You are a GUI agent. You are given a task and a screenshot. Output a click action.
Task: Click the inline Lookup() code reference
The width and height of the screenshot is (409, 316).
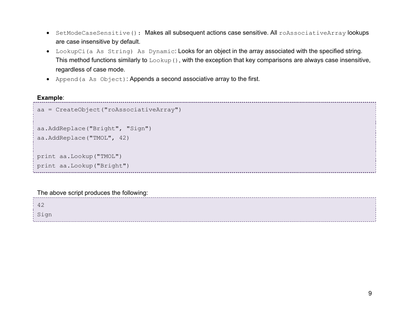pos(164,60)
